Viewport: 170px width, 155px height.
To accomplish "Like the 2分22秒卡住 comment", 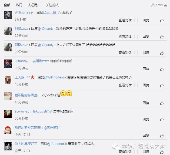I will pyautogui.click(x=162, y=103).
